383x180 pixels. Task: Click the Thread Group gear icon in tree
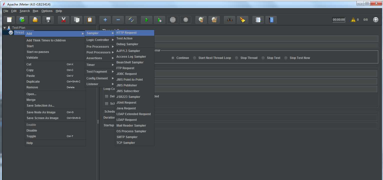click(11, 32)
